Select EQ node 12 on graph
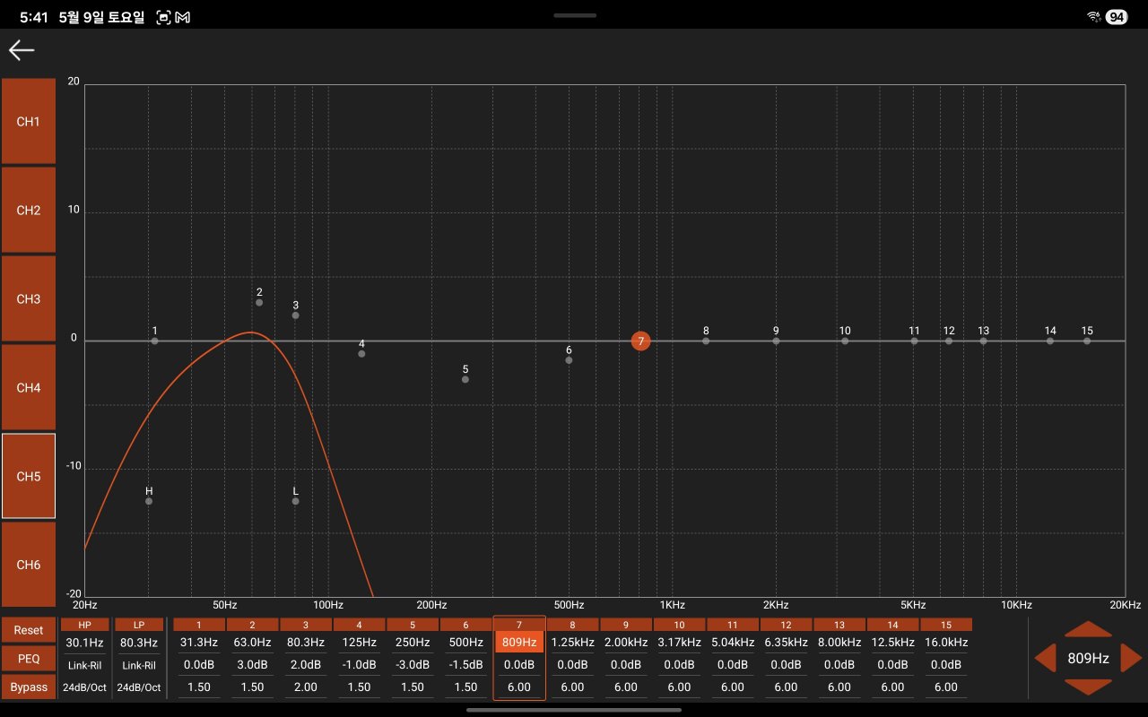The height and width of the screenshot is (717, 1148). (949, 341)
